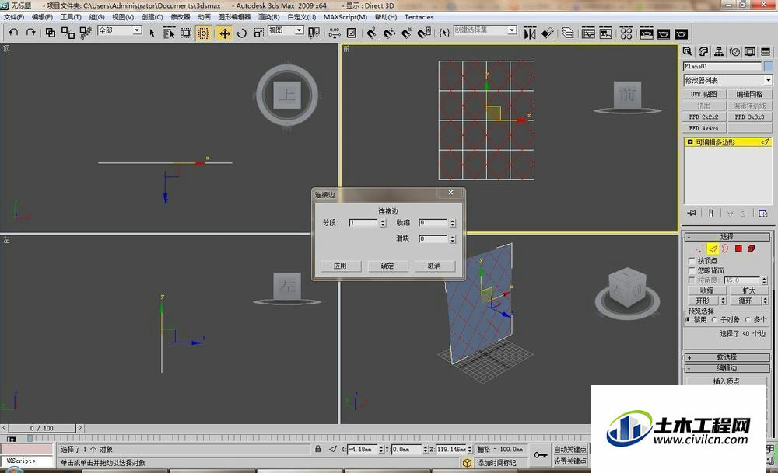The height and width of the screenshot is (473, 778).
Task: Activate the Select and Scale tool
Action: pos(258,33)
